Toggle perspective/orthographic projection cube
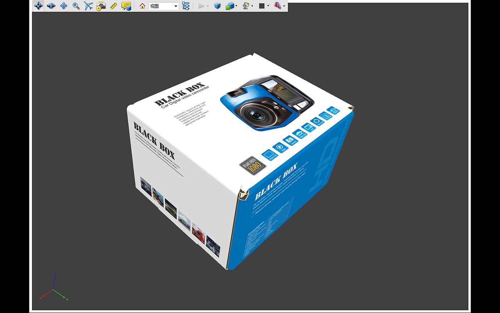500x313 pixels. click(217, 6)
